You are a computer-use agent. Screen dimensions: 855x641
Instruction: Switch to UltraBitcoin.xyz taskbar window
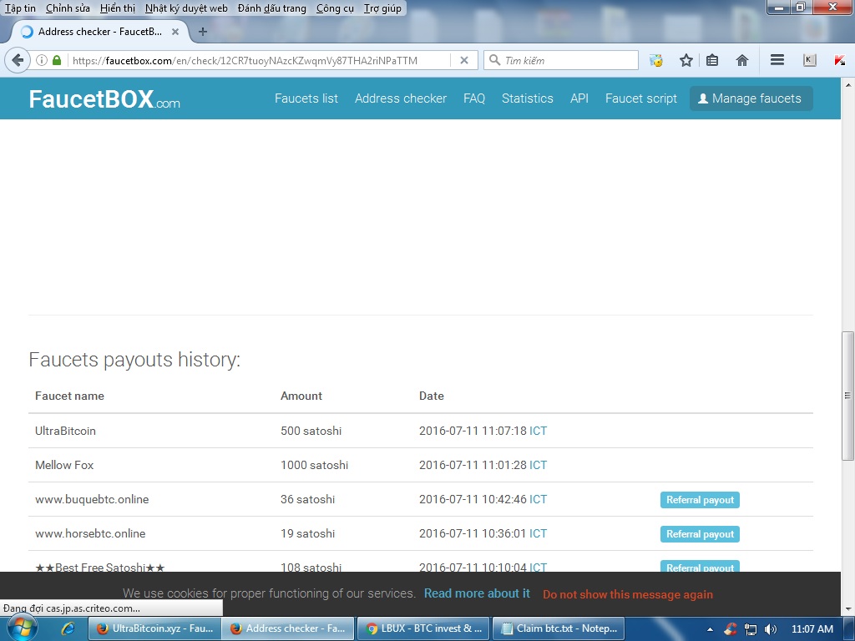154,628
